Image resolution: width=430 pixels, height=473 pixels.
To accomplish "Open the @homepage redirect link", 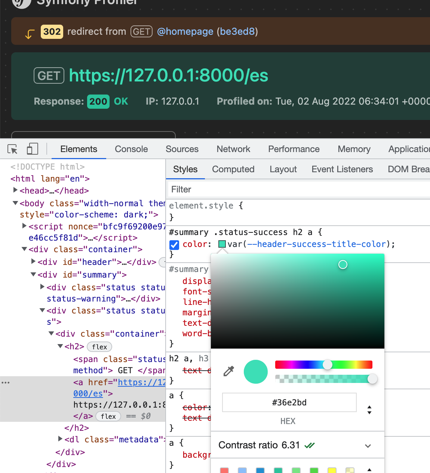I will point(185,31).
